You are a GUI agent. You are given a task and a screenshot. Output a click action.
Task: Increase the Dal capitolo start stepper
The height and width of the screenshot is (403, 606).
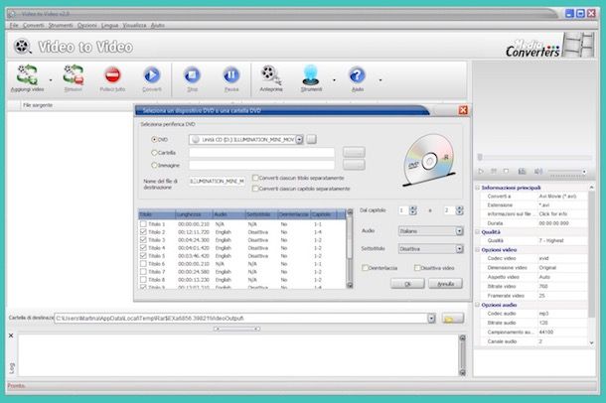(x=413, y=208)
